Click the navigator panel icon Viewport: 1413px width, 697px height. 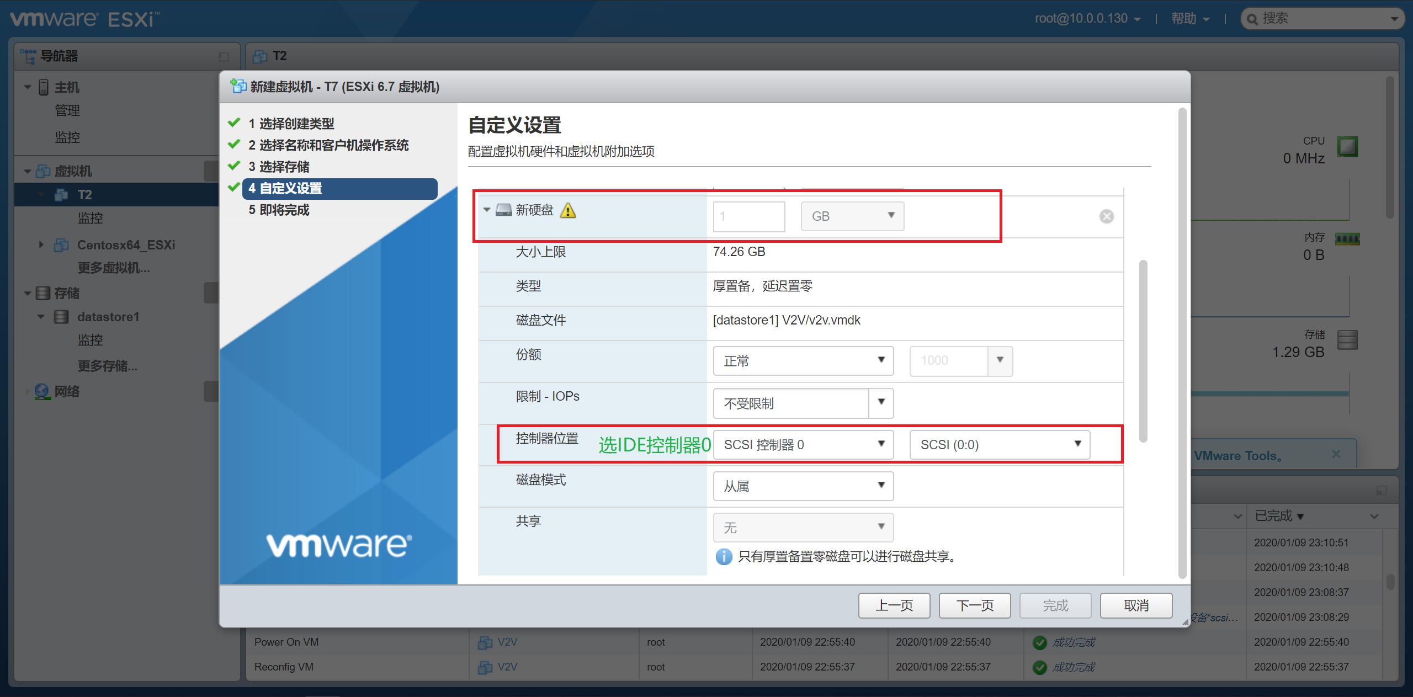[x=28, y=56]
